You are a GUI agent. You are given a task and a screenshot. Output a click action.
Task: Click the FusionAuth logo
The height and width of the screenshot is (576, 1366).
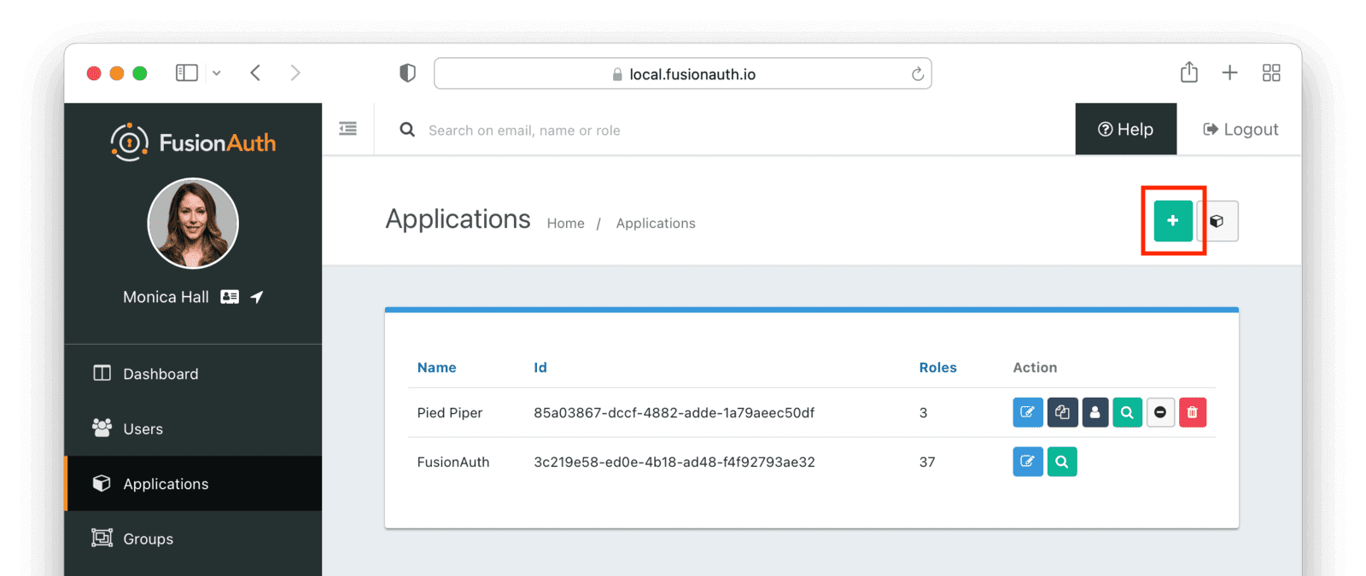pos(193,143)
